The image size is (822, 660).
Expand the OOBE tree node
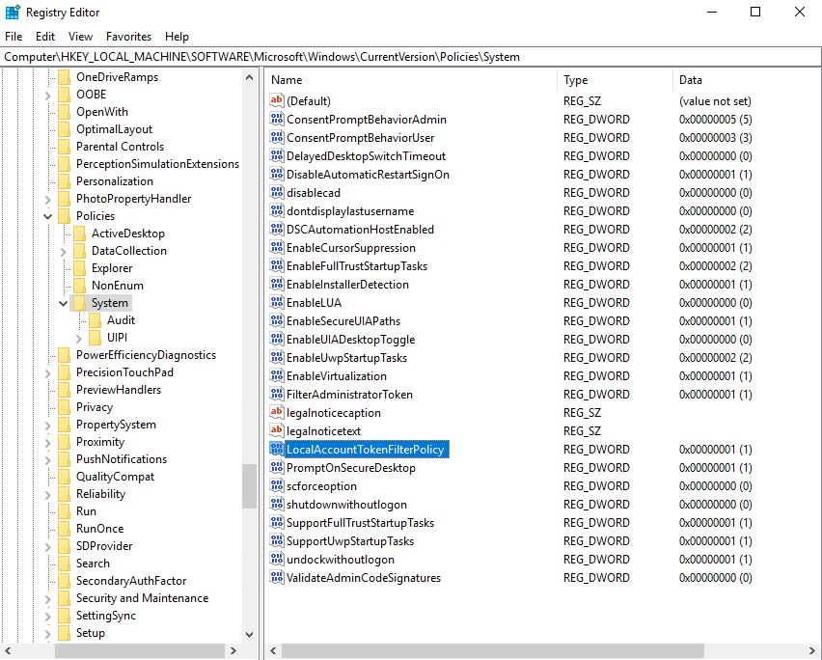(x=47, y=96)
